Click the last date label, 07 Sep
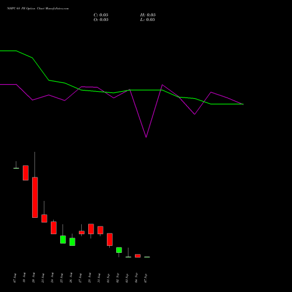Screen dimensions: 292x292 (x=145, y=278)
